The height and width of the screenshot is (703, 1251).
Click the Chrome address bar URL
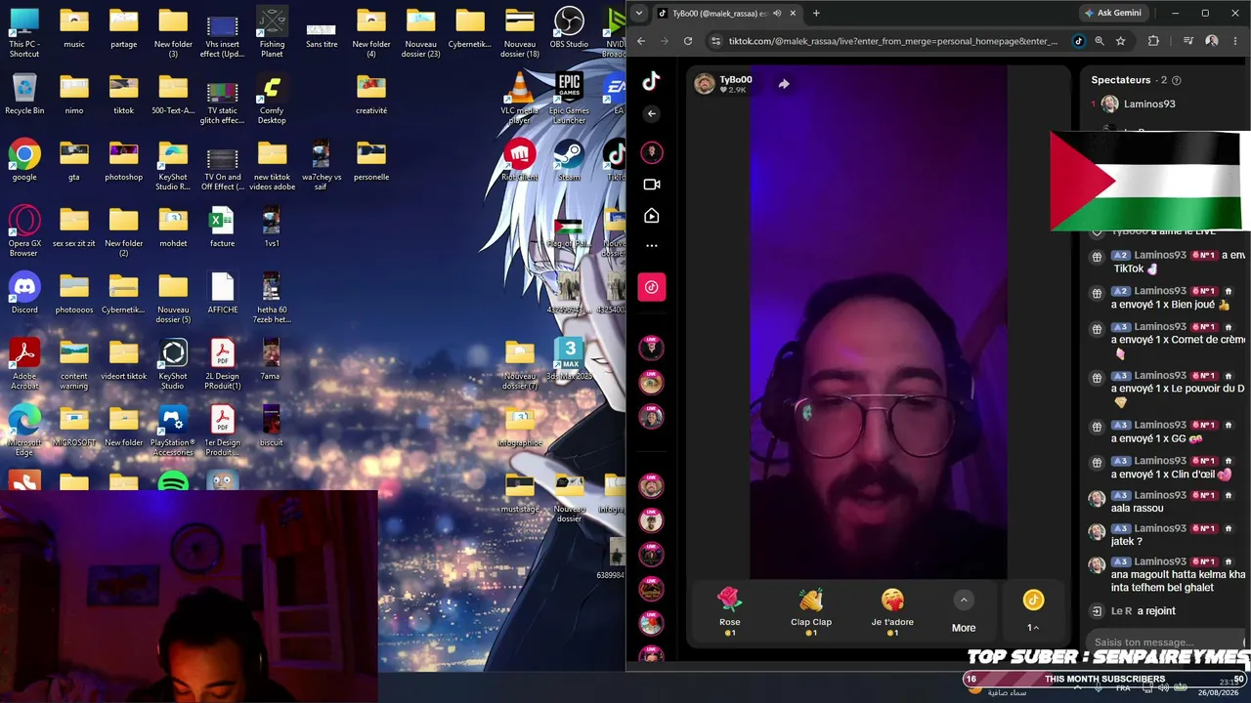[x=893, y=41]
